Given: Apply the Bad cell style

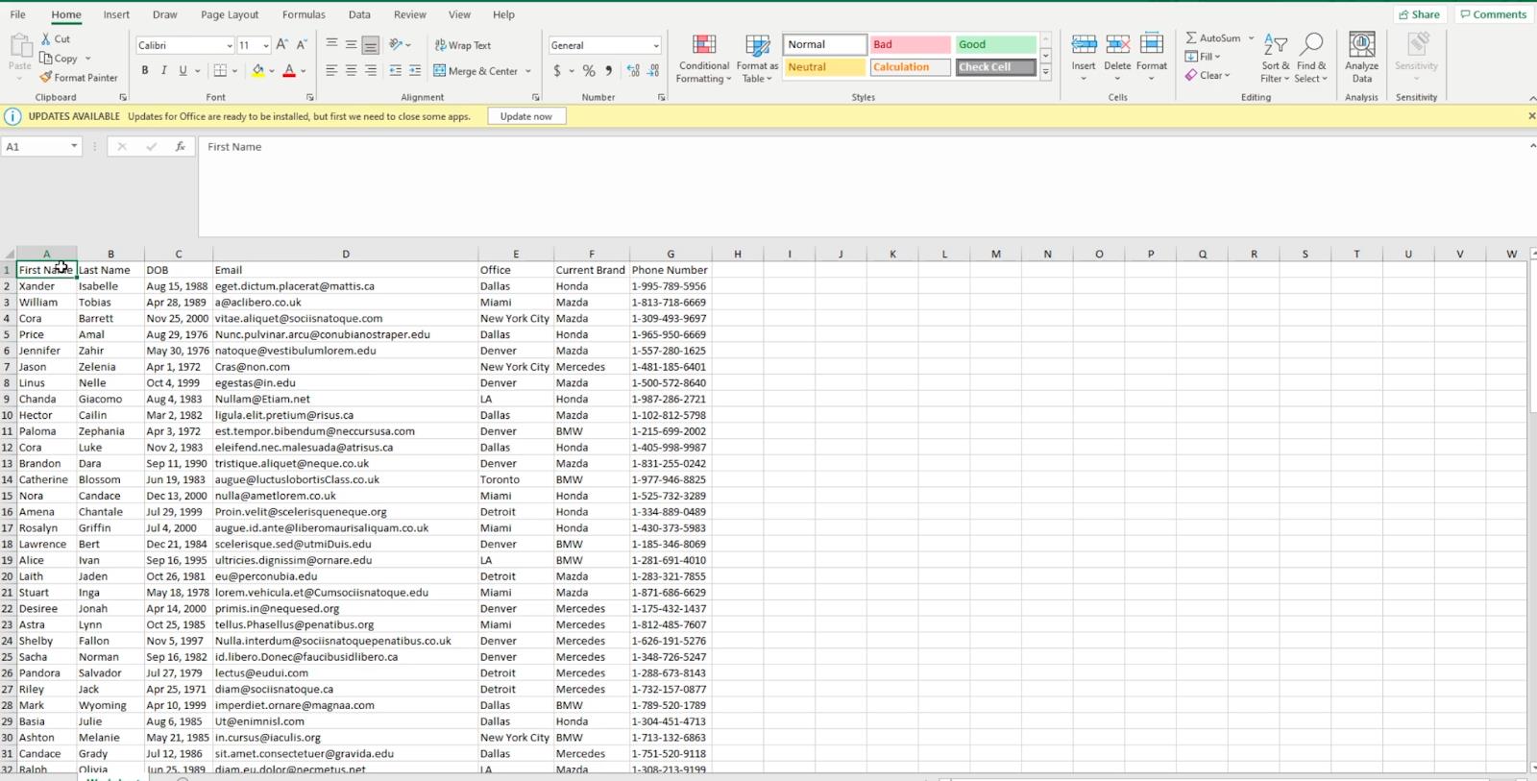Looking at the screenshot, I should pos(910,44).
